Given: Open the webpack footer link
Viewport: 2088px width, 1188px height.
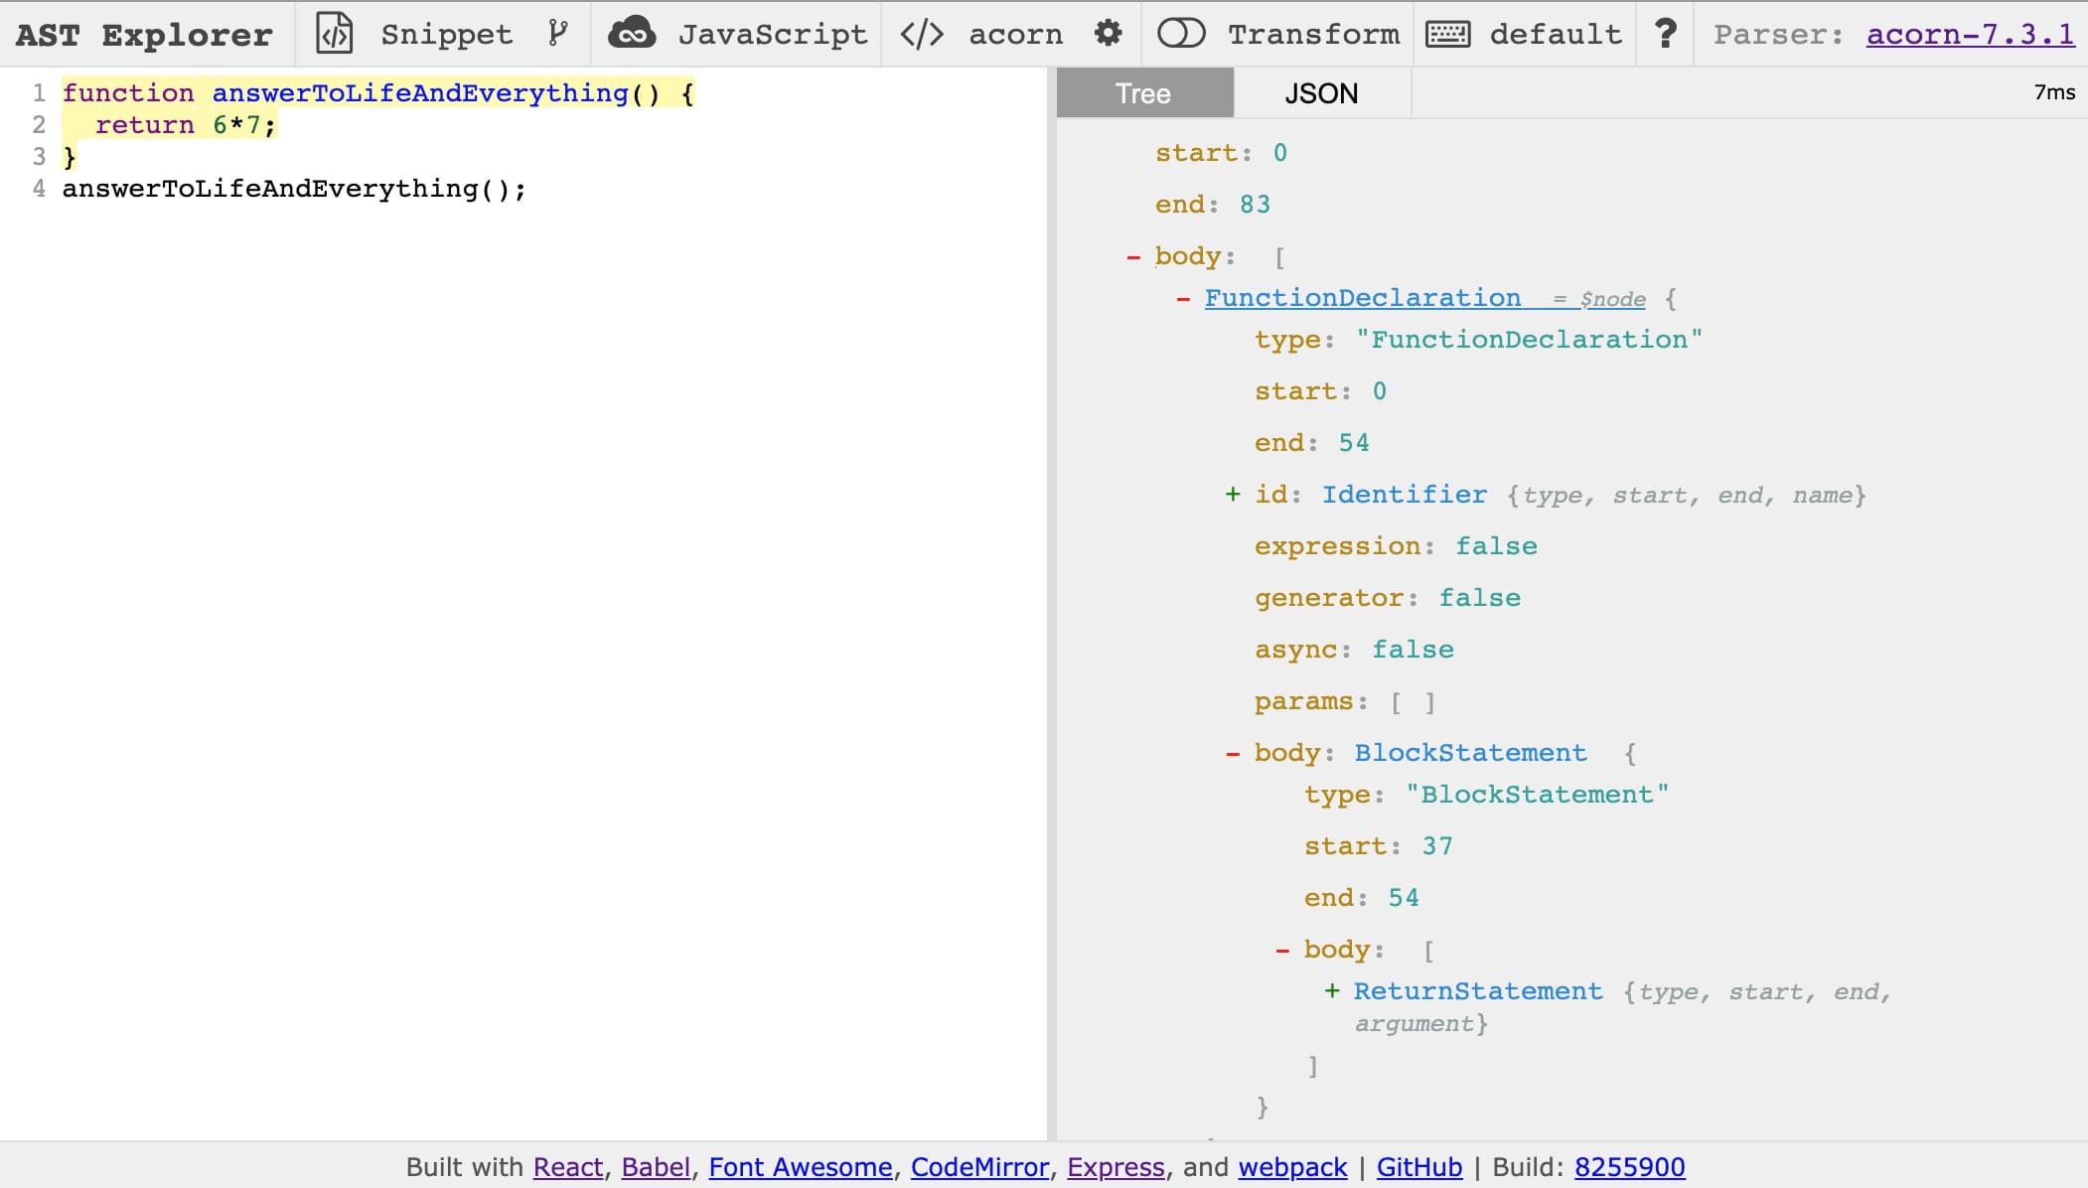Looking at the screenshot, I should [x=1292, y=1167].
